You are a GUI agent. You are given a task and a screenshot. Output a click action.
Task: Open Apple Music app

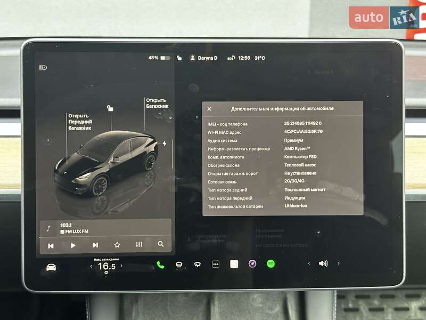tap(251, 265)
